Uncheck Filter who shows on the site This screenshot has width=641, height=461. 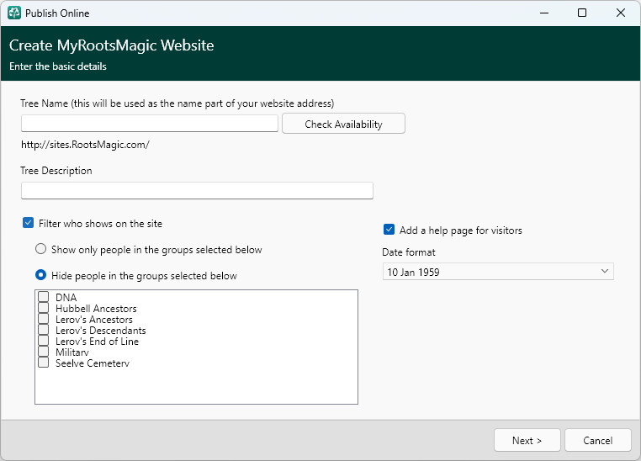tap(29, 223)
